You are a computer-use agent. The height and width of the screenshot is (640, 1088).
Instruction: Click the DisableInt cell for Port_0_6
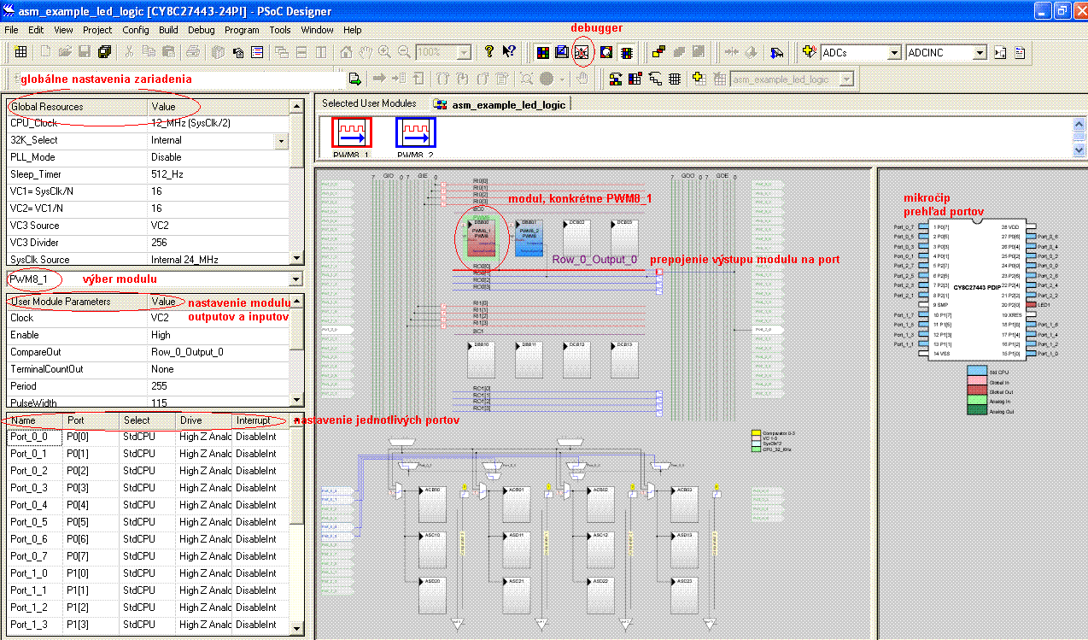[x=261, y=539]
